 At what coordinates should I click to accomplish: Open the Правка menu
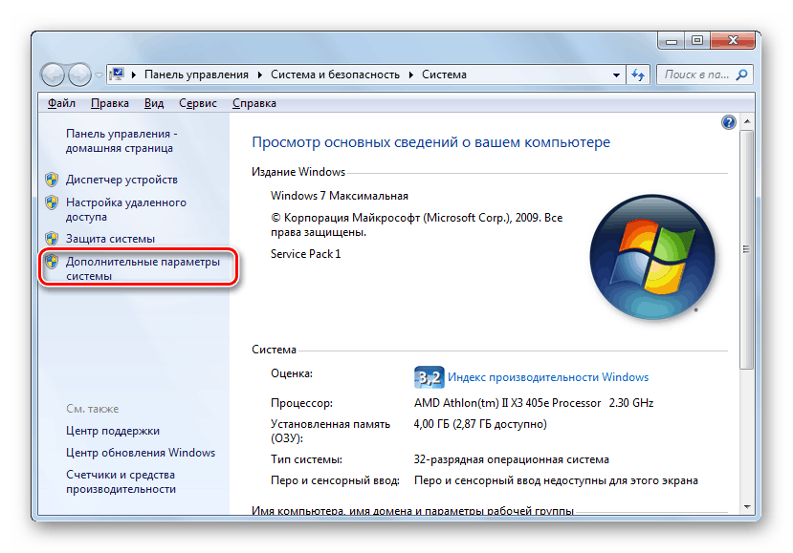coord(110,103)
